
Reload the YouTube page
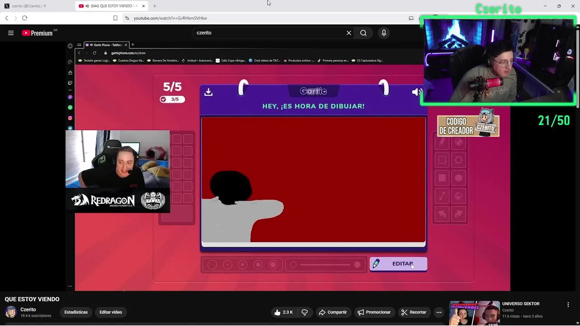pos(24,18)
